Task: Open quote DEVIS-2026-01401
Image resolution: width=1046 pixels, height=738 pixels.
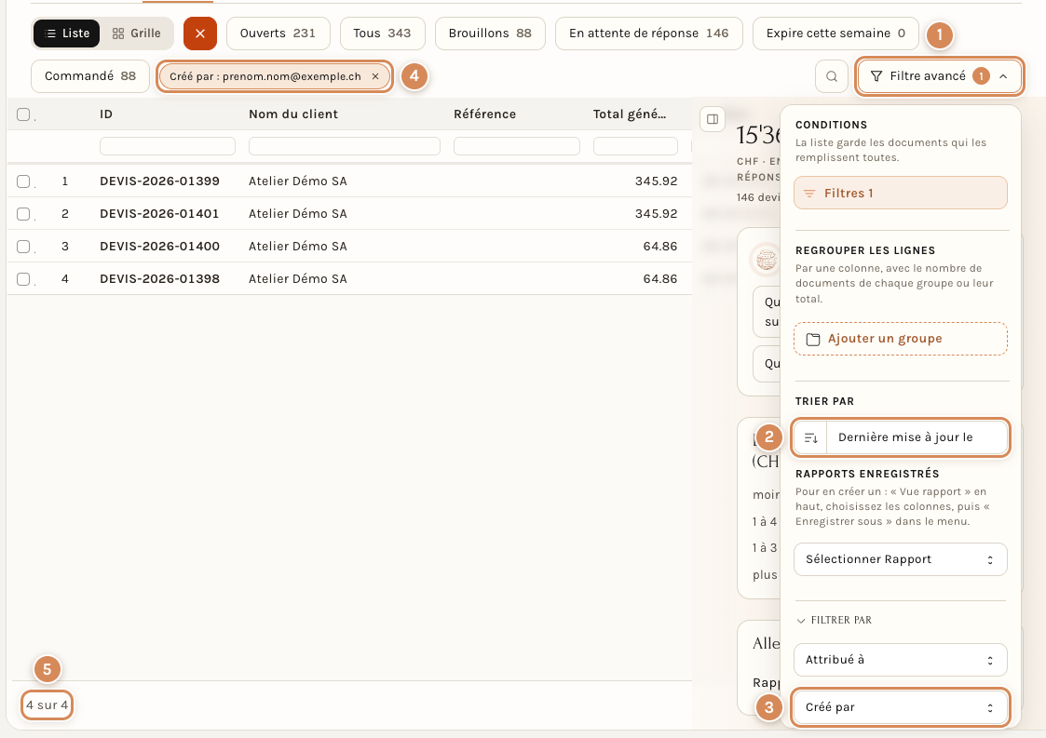Action: point(160,214)
